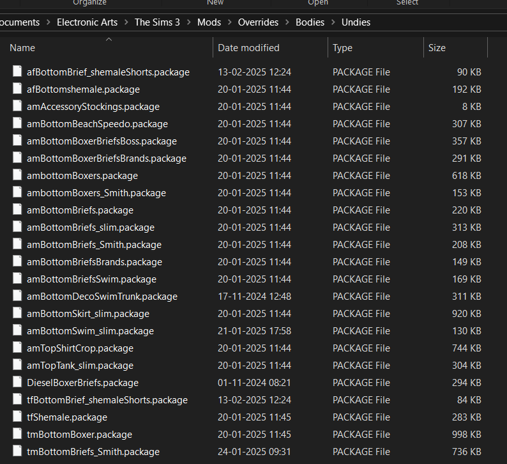Select file name tmBottomBoxer.package
Screen dimensions: 507x464
point(80,435)
